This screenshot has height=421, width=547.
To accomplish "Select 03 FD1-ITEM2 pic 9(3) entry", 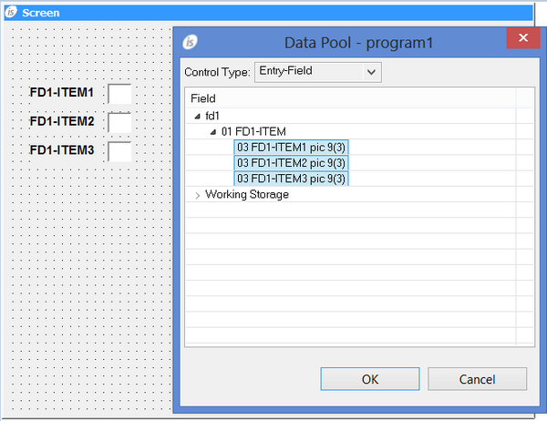I will [292, 163].
